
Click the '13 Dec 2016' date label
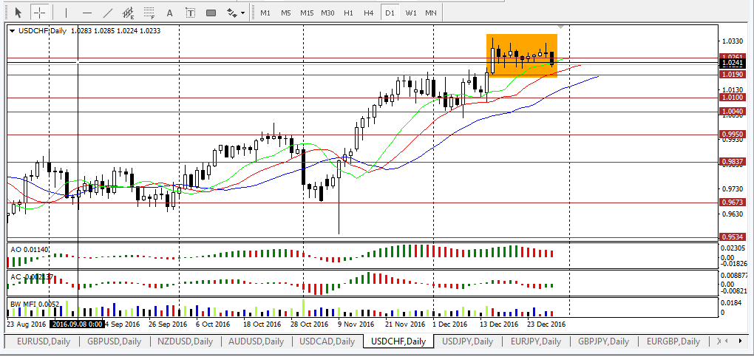pyautogui.click(x=499, y=324)
